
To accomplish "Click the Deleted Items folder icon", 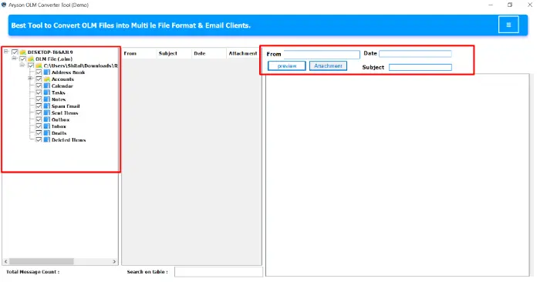I will 47,140.
